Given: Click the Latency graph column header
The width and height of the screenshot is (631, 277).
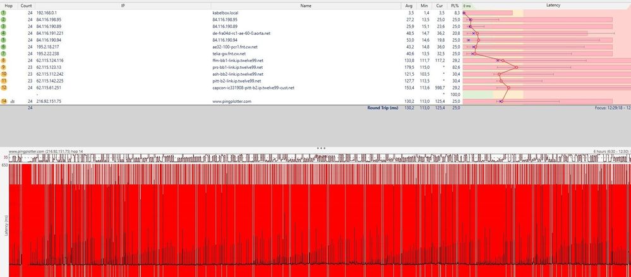Looking at the screenshot, I should (553, 6).
